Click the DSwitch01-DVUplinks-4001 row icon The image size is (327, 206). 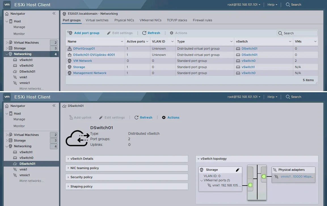click(70, 55)
